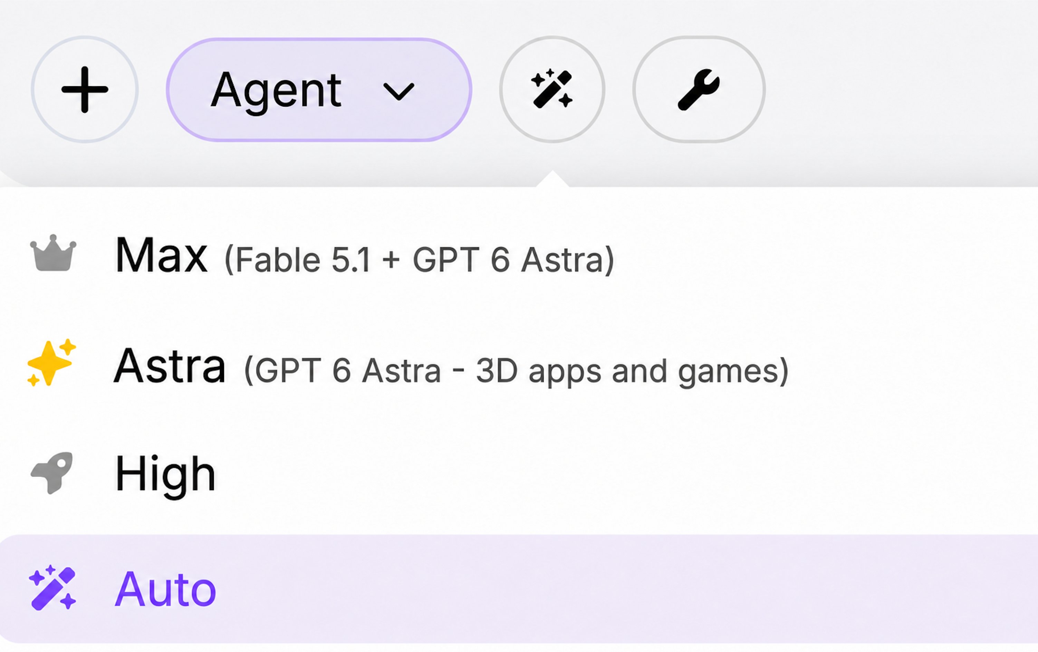Open the Agent mode dropdown
1038x652 pixels.
[319, 90]
